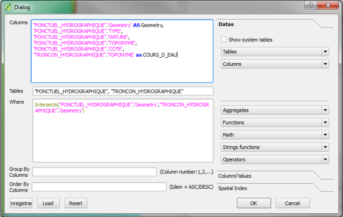Click the Order By Columns input field
The width and height of the screenshot is (343, 217).
coord(99,187)
